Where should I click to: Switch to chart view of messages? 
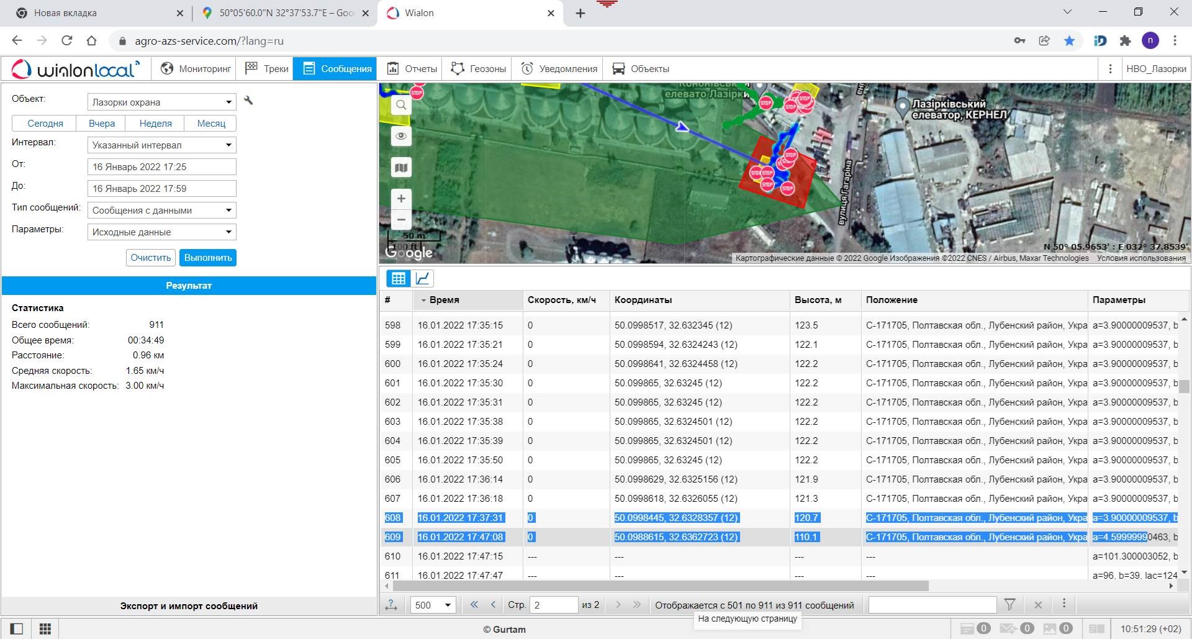423,278
